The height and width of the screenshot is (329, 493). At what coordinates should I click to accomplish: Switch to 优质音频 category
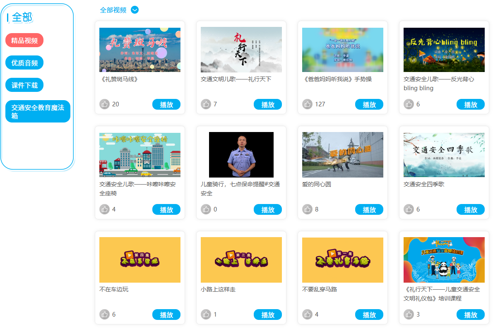click(x=24, y=62)
